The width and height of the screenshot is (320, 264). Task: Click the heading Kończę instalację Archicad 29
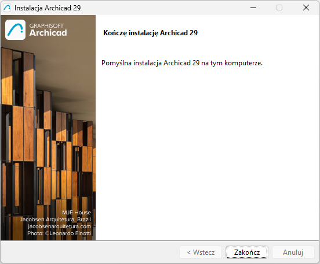(x=150, y=33)
